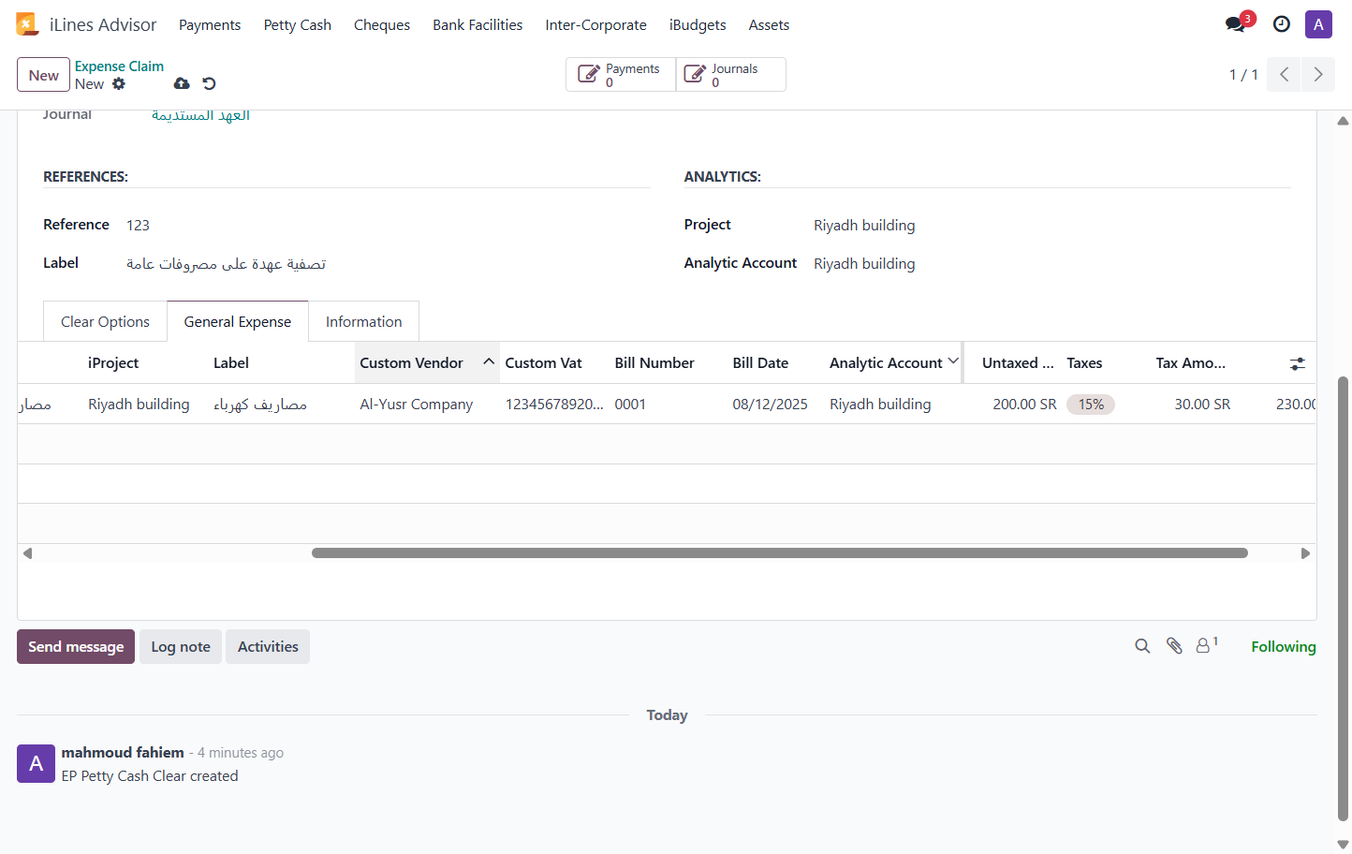Go to next record arrow
Image resolution: width=1352 pixels, height=854 pixels.
(x=1318, y=75)
